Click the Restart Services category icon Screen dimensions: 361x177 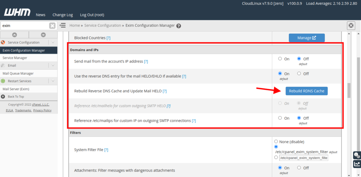[x=3, y=81]
